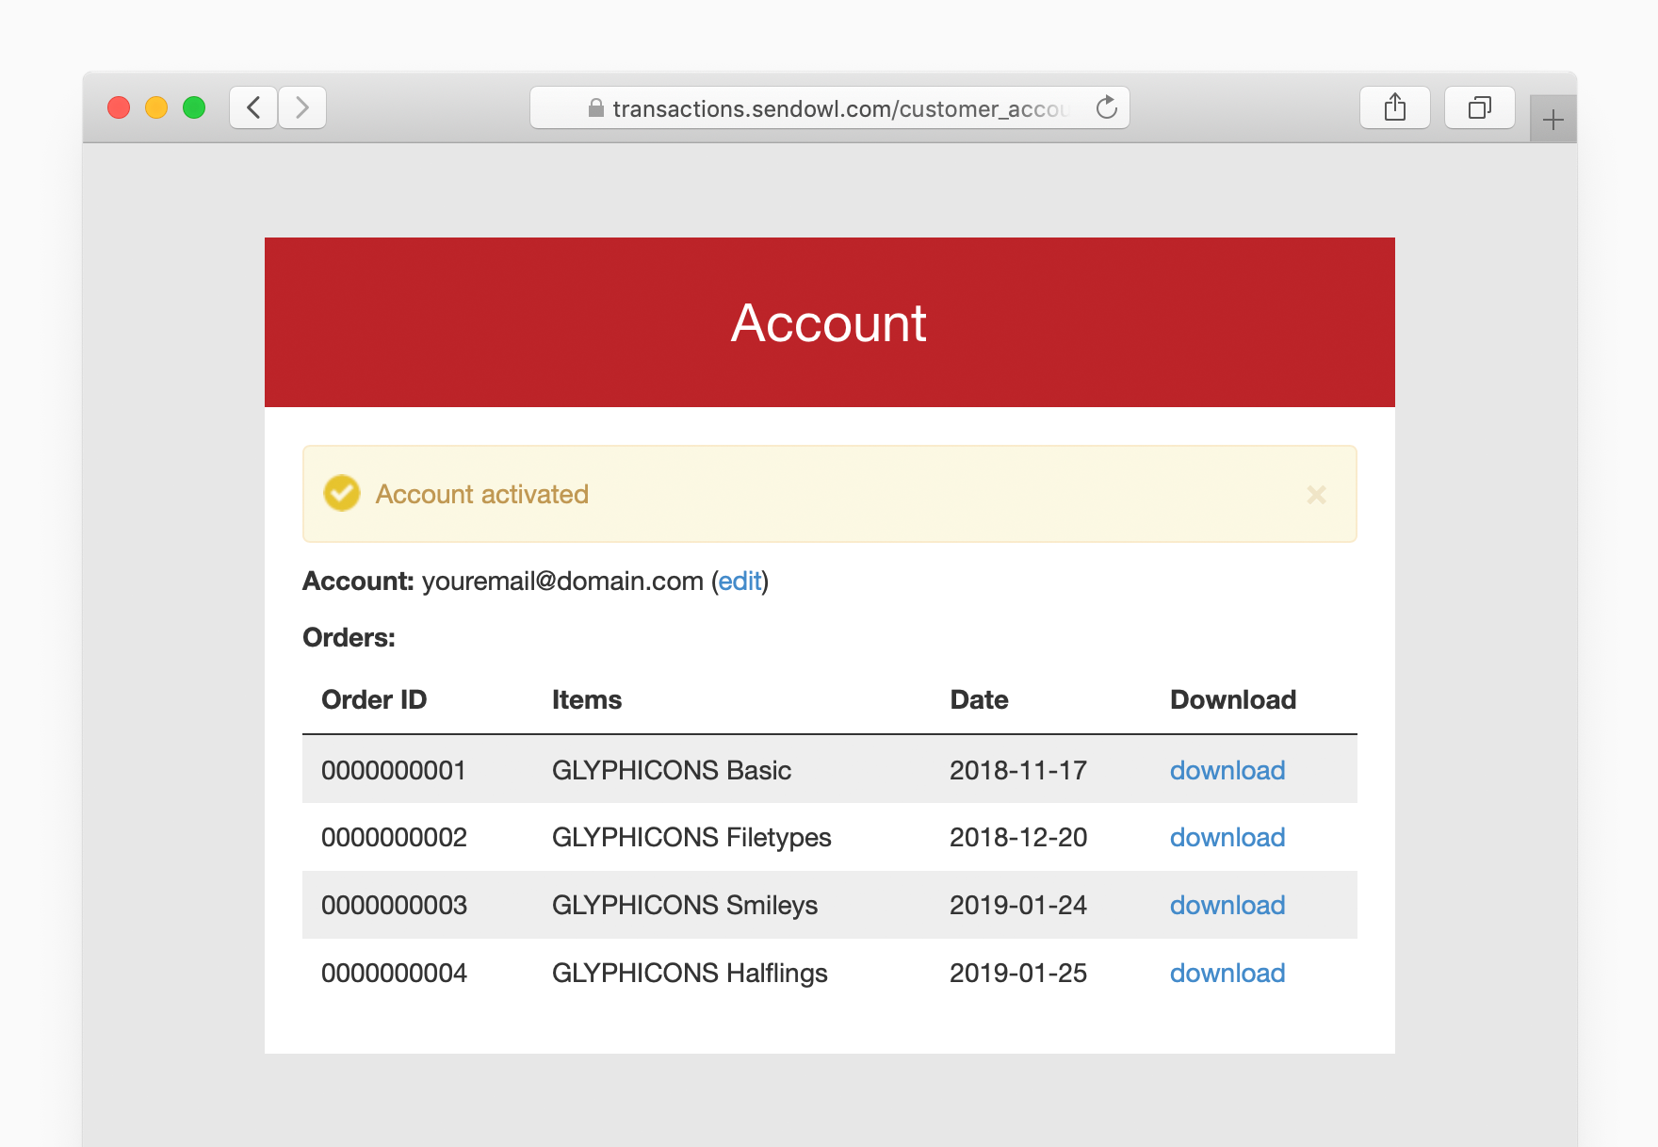
Task: Dismiss the Account activated notification
Action: pos(1317,495)
